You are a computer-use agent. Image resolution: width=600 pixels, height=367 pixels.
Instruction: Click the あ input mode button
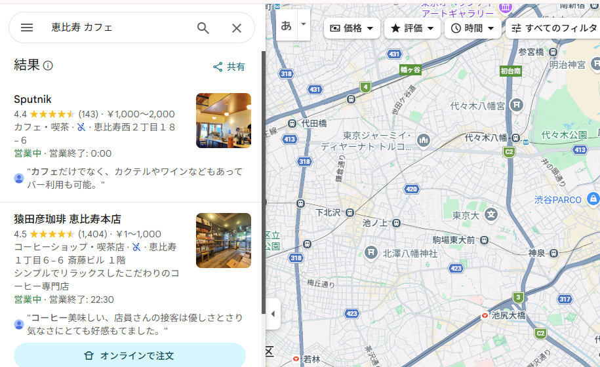[x=286, y=26]
